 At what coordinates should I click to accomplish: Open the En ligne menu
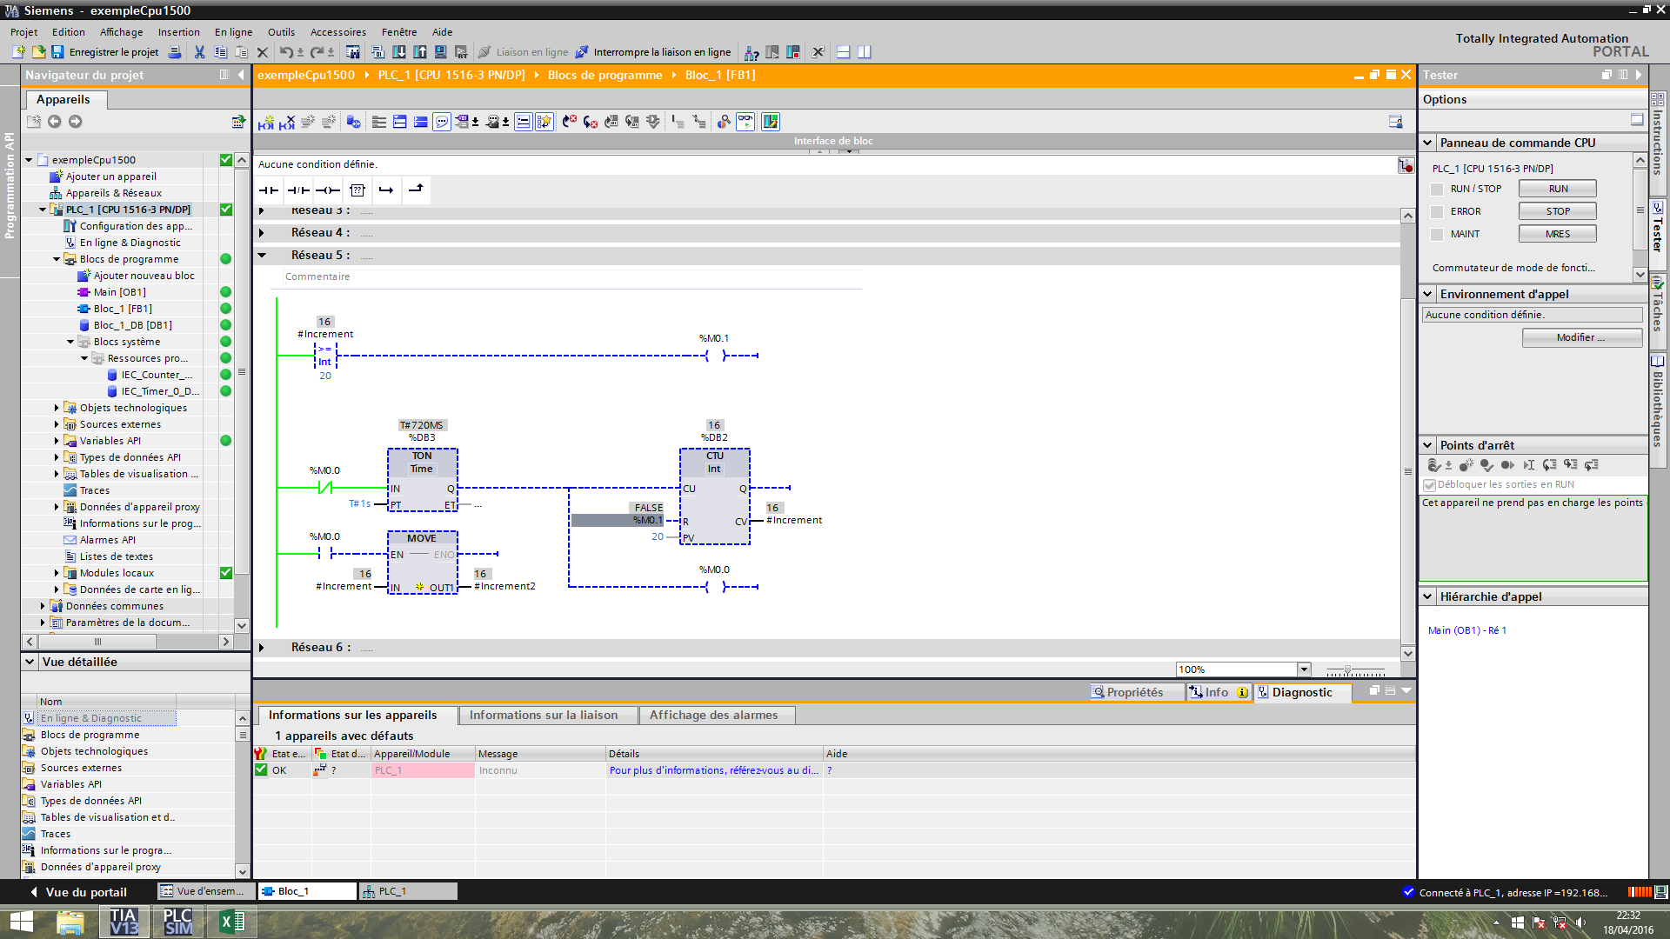tap(233, 32)
